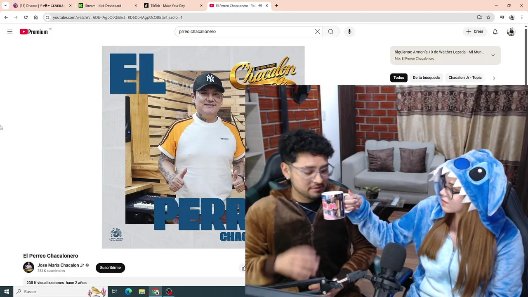This screenshot has height=297, width=528.
Task: Open Task View from the taskbar
Action: (114, 292)
